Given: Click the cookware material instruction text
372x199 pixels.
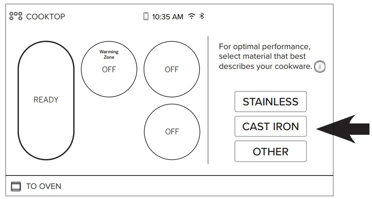Looking at the screenshot, I should [266, 56].
